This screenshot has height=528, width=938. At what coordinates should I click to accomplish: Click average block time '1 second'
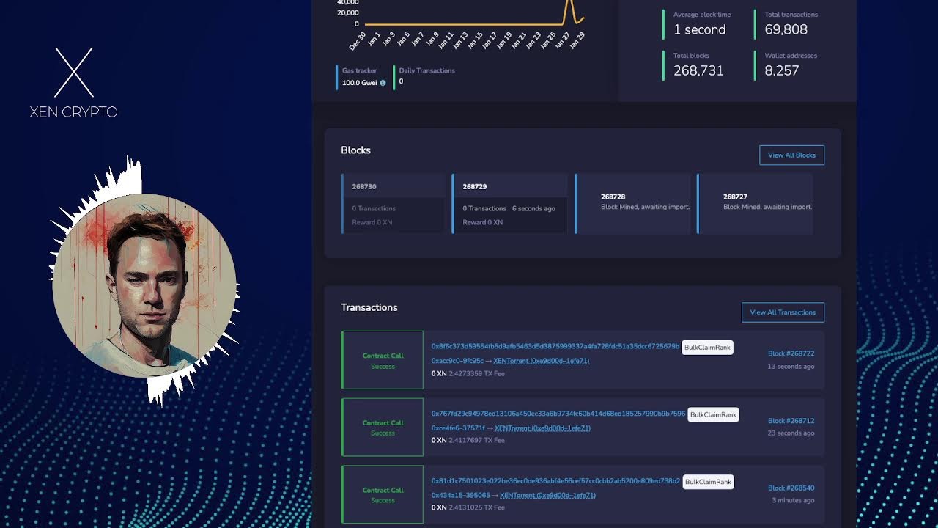[x=699, y=29]
